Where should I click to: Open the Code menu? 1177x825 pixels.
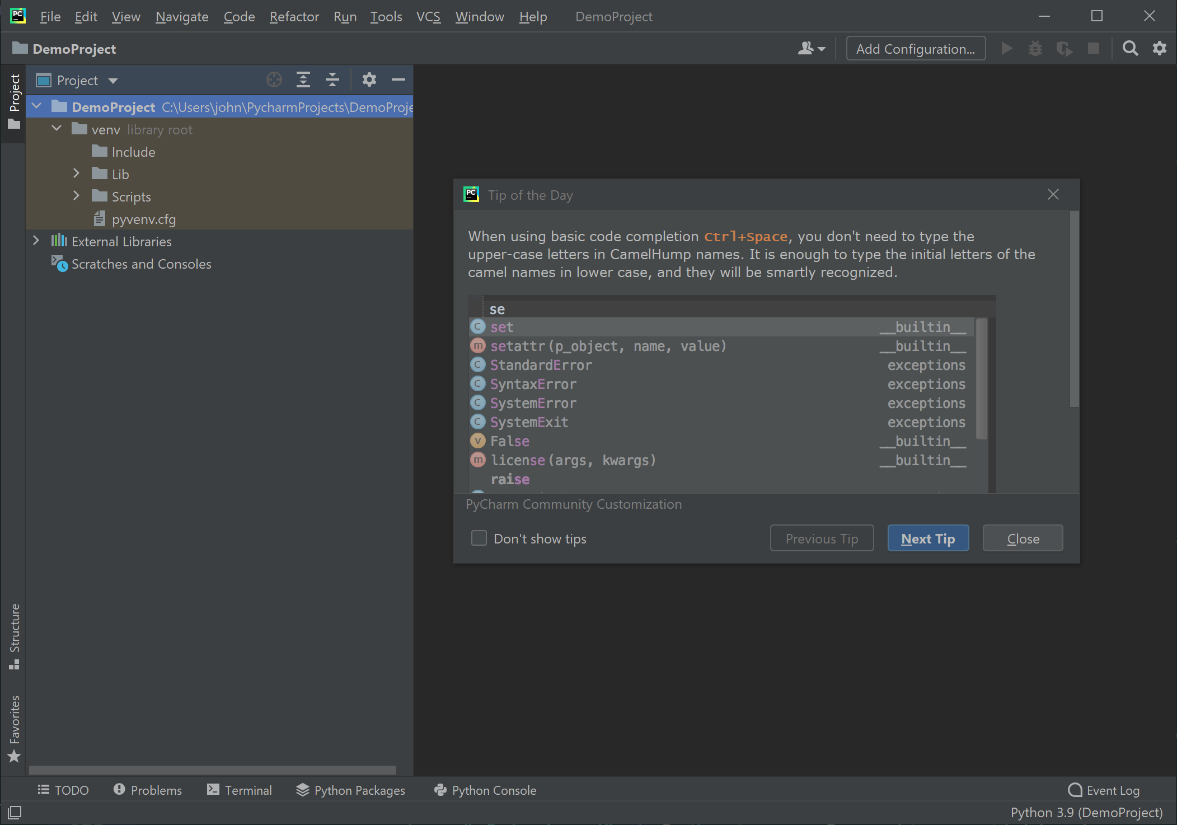click(239, 17)
